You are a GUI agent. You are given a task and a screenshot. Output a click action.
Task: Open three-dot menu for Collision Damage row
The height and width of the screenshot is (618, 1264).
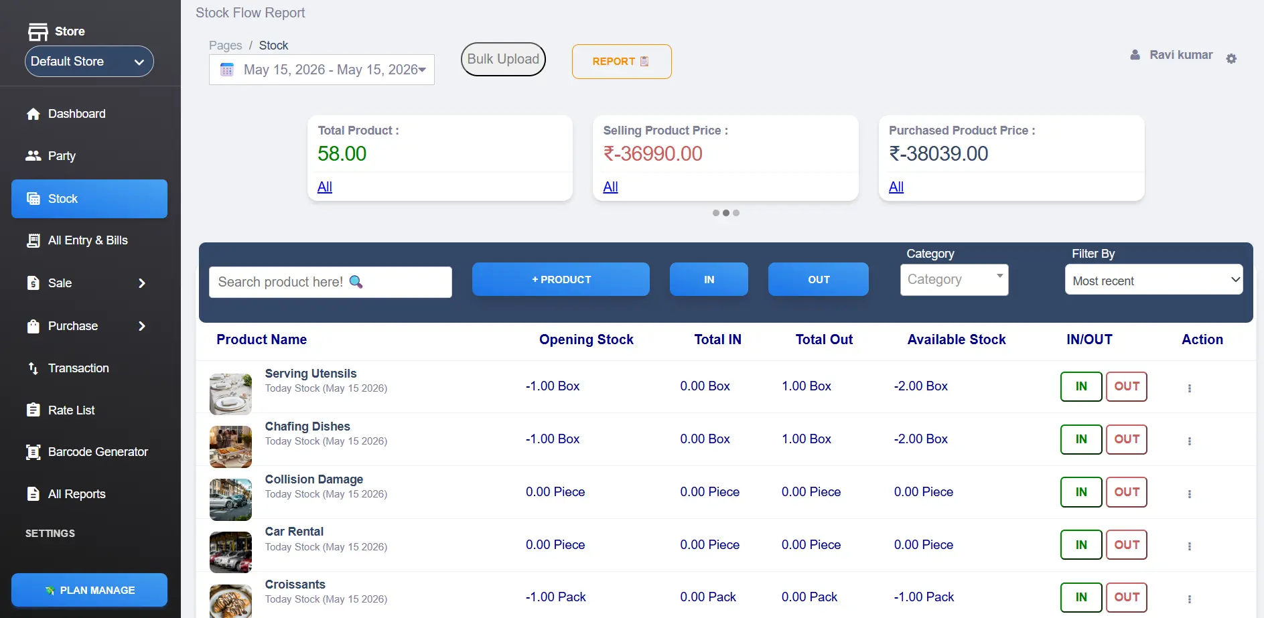[1190, 494]
